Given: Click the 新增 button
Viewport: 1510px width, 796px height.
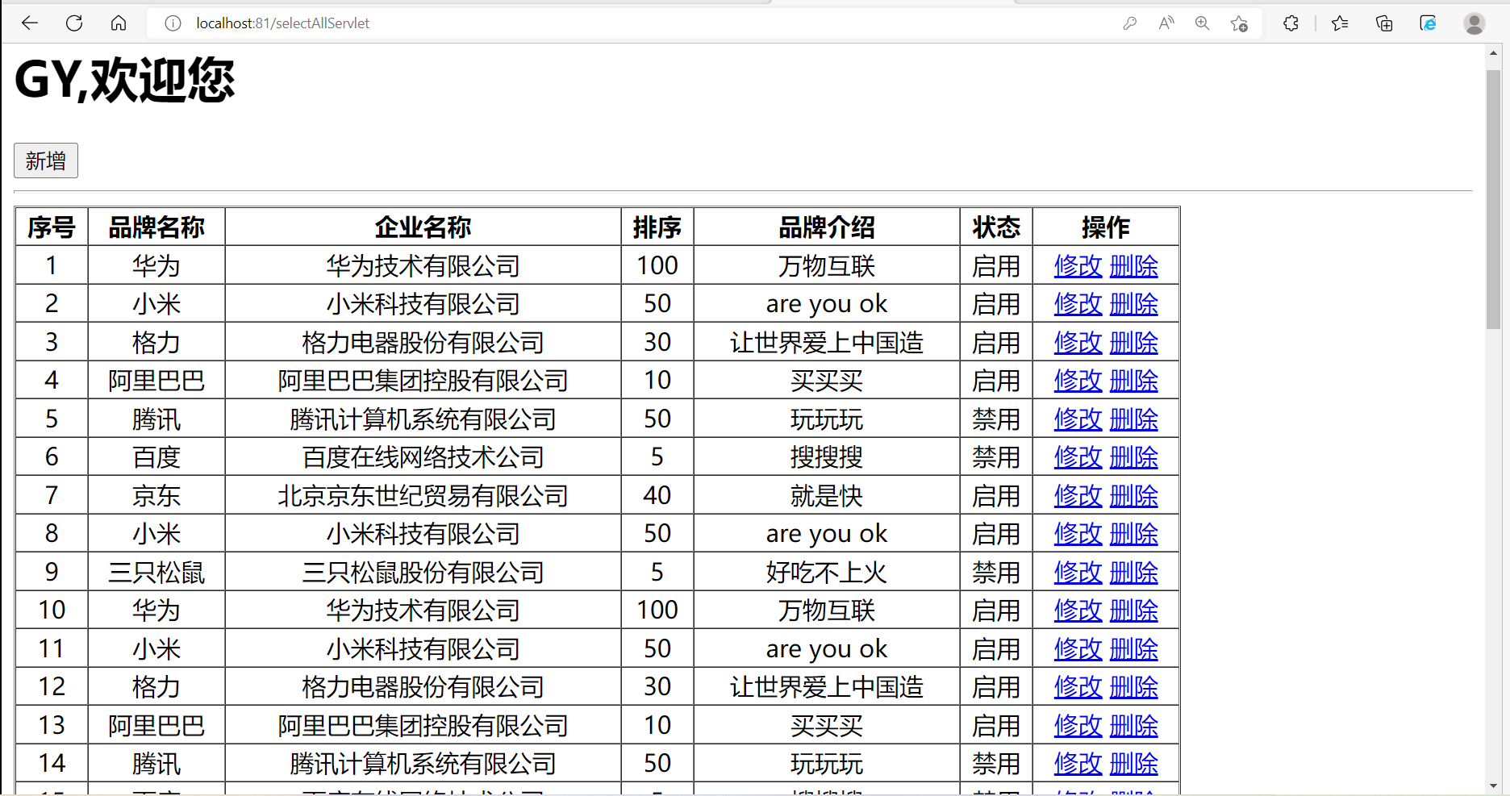Looking at the screenshot, I should click(46, 160).
